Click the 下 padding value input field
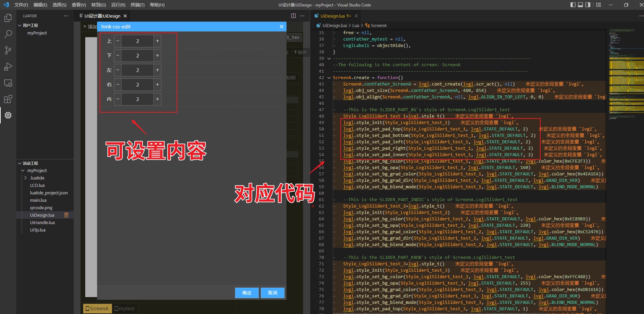The height and width of the screenshot is (314, 644). [x=137, y=55]
